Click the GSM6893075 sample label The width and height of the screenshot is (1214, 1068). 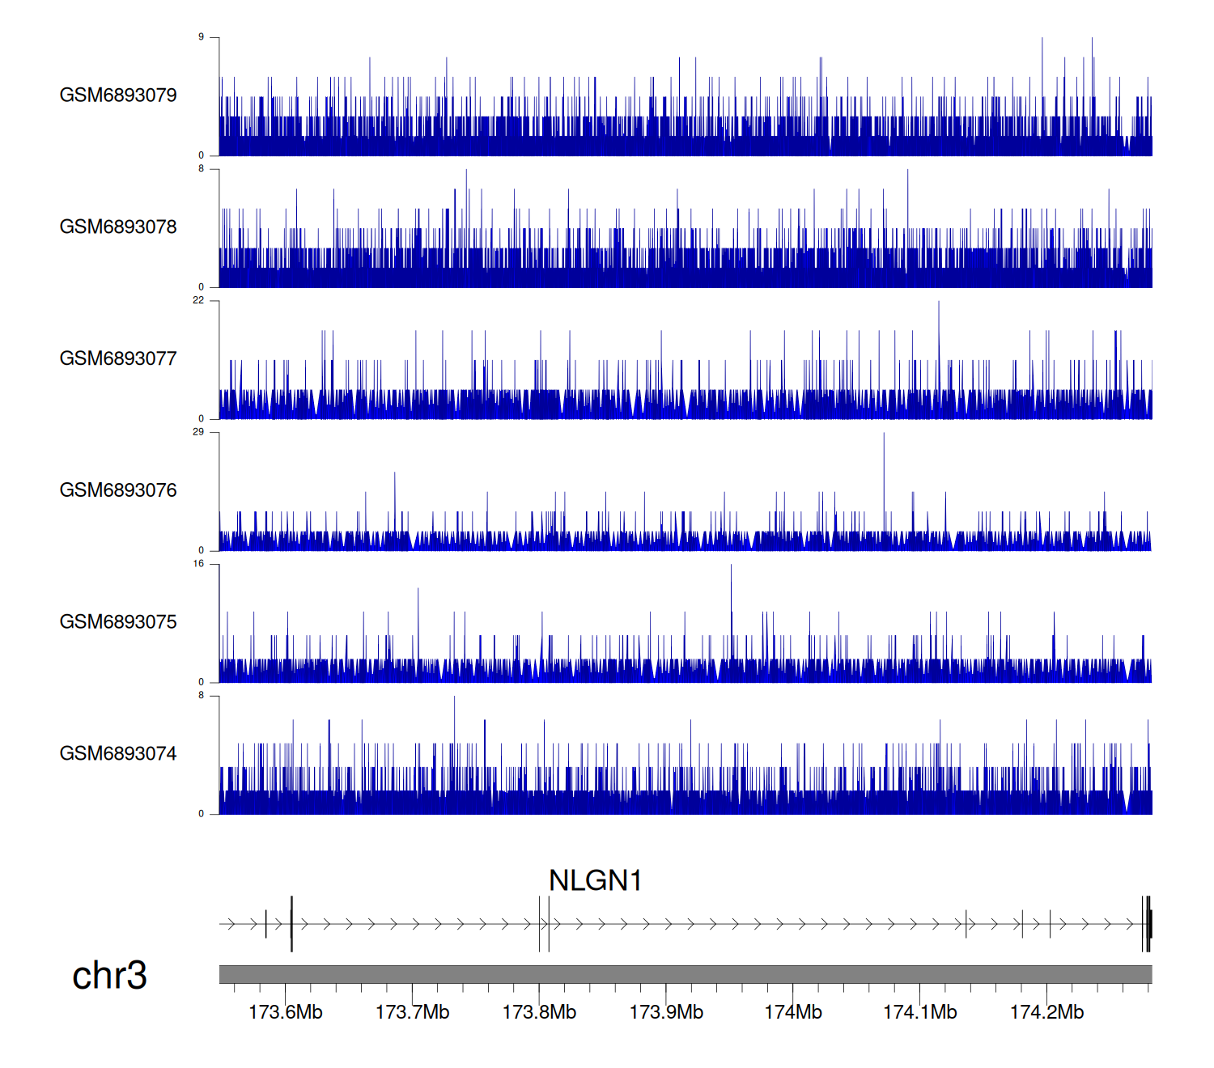click(x=118, y=622)
